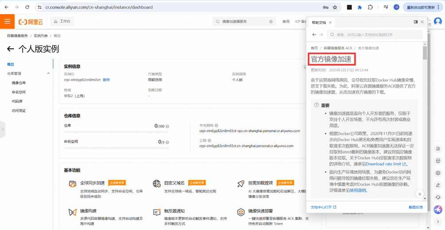The width and height of the screenshot is (445, 230).
Task: Click 截图反馈 feedback link
Action: 416,207
